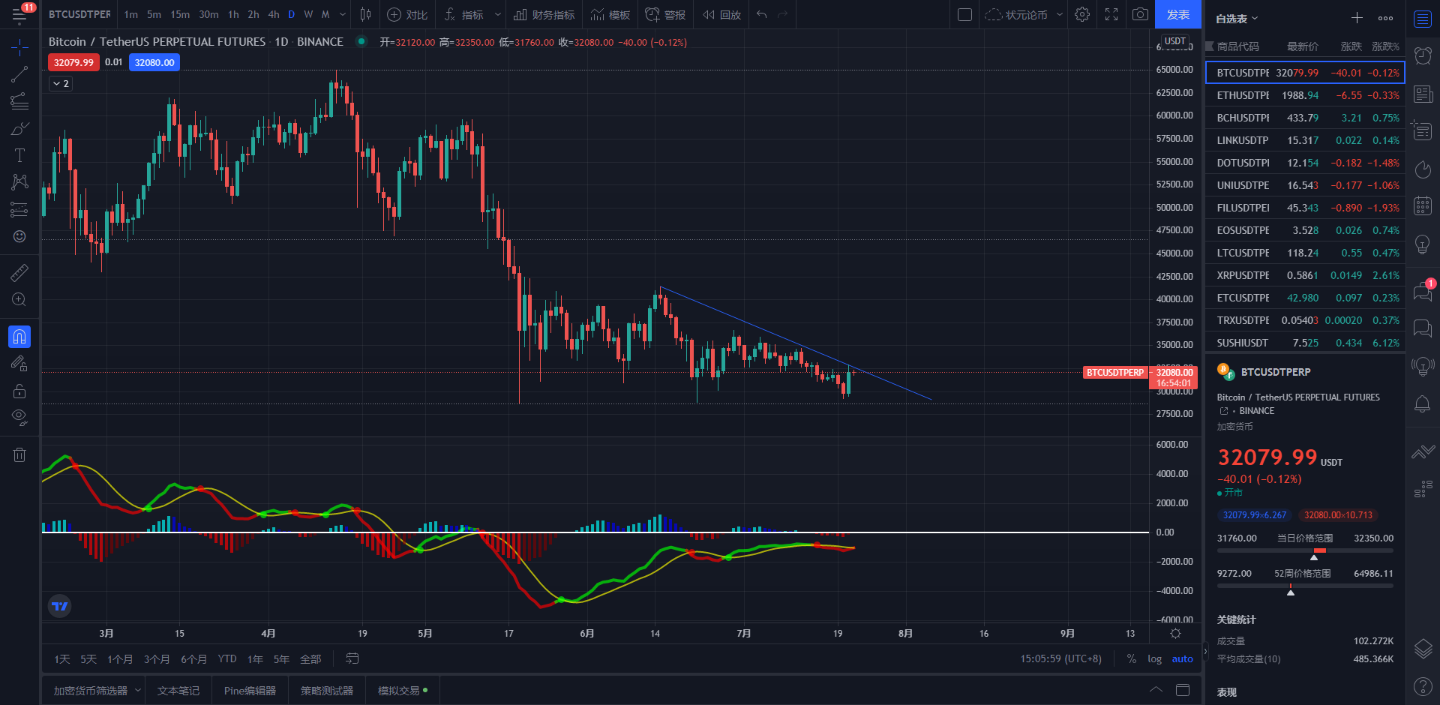Open the forecasting and measurement tools
Image resolution: width=1440 pixels, height=705 pixels.
pos(19,209)
